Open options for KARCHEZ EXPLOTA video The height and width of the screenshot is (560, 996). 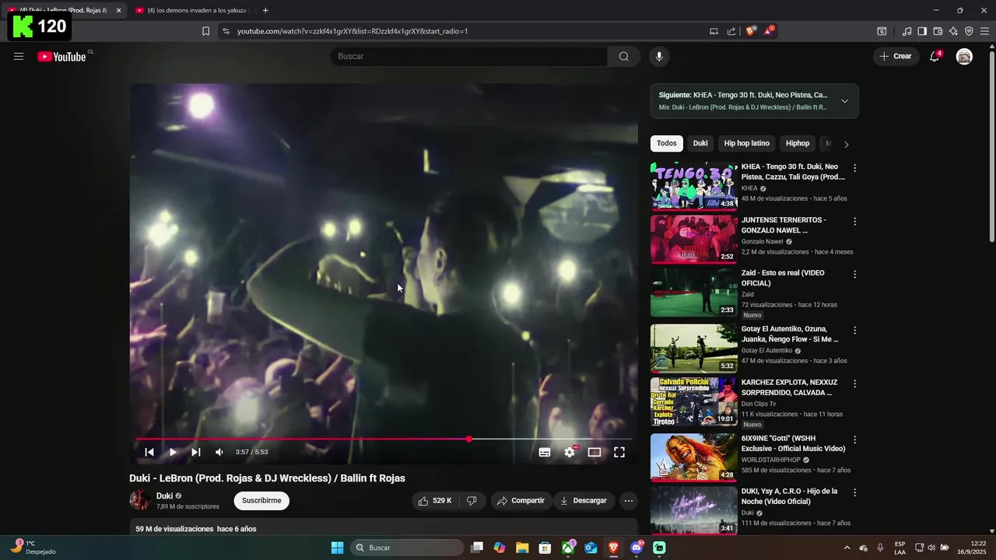click(854, 384)
